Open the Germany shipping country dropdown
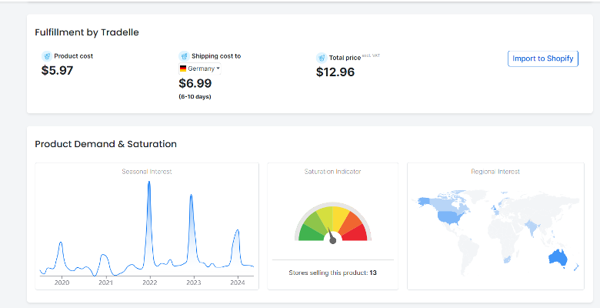The image size is (600, 308). point(200,69)
